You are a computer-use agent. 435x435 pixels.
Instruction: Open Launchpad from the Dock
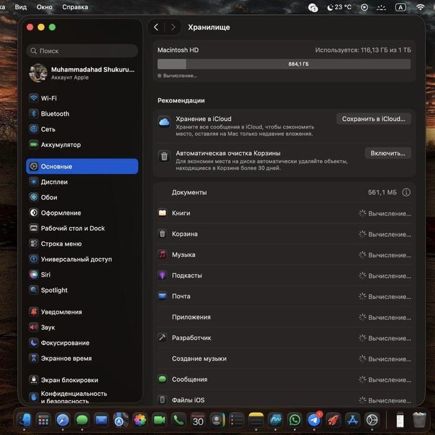point(43,420)
